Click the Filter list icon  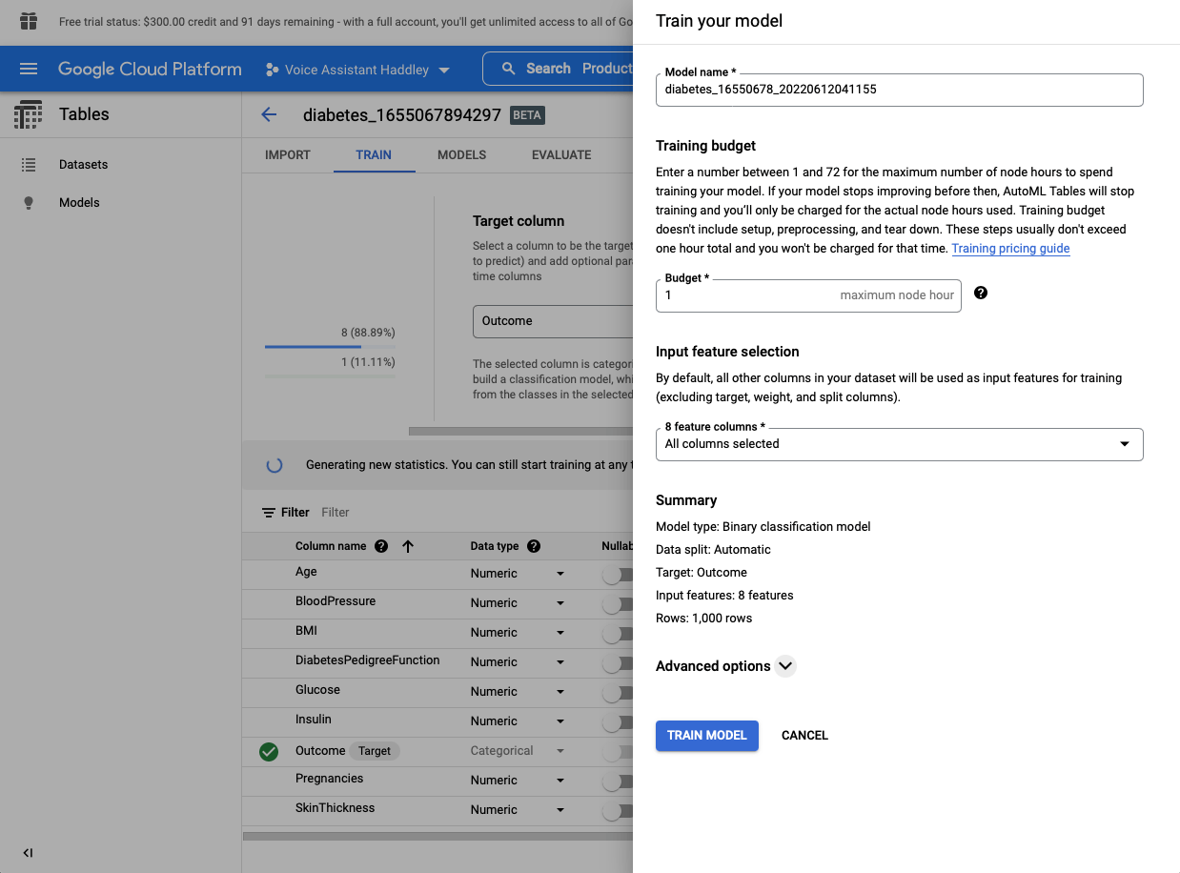[270, 513]
